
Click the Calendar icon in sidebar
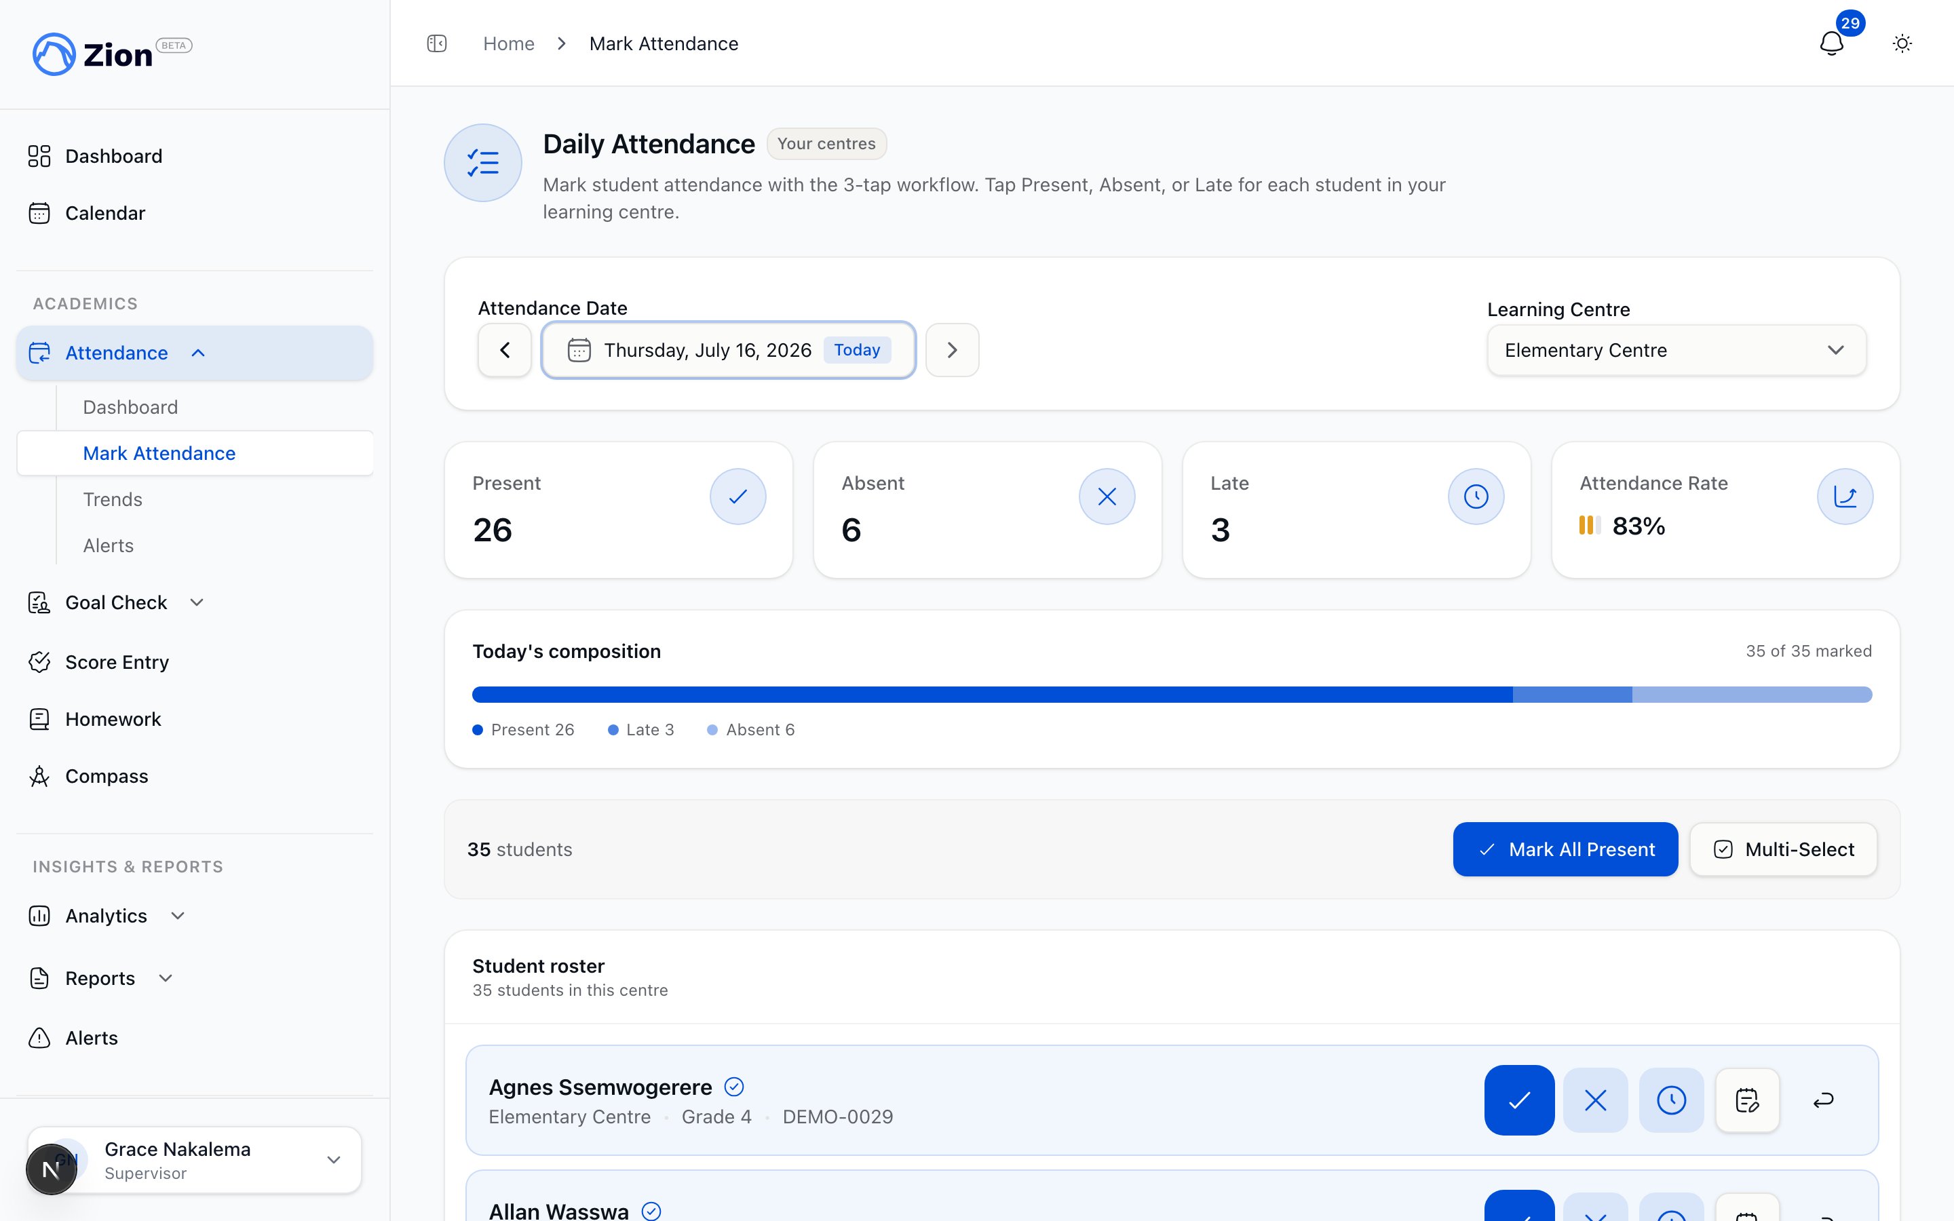point(39,213)
